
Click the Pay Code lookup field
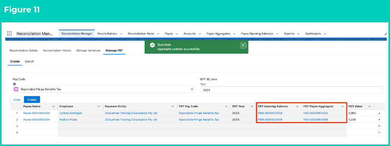point(104,89)
